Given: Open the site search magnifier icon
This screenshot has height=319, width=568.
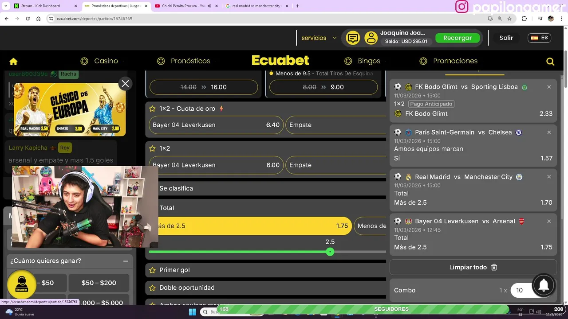Looking at the screenshot, I should (550, 62).
